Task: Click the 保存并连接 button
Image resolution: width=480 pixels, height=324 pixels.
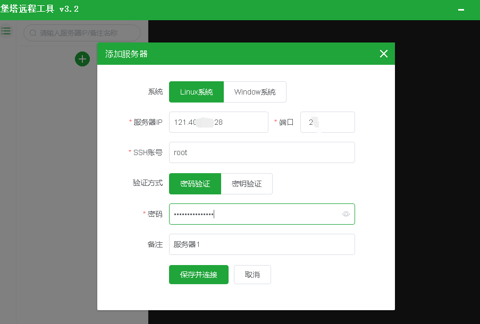Action: tap(198, 275)
